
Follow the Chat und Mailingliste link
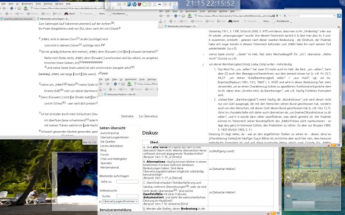[x=115, y=159]
